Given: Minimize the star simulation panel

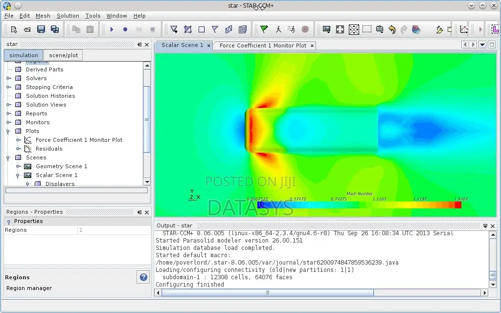Looking at the screenshot, I should pos(139,45).
